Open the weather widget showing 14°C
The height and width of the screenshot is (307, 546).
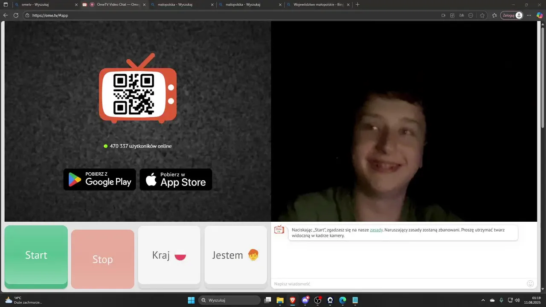pyautogui.click(x=23, y=300)
